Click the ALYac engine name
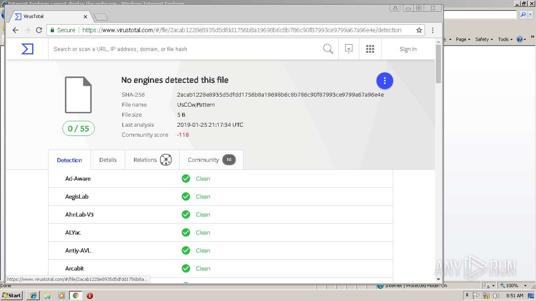Image resolution: width=536 pixels, height=301 pixels. [x=73, y=232]
